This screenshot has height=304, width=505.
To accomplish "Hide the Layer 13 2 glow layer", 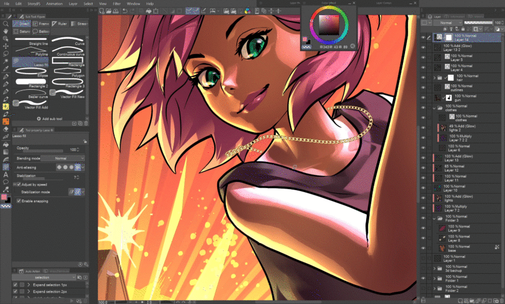I will coord(423,48).
